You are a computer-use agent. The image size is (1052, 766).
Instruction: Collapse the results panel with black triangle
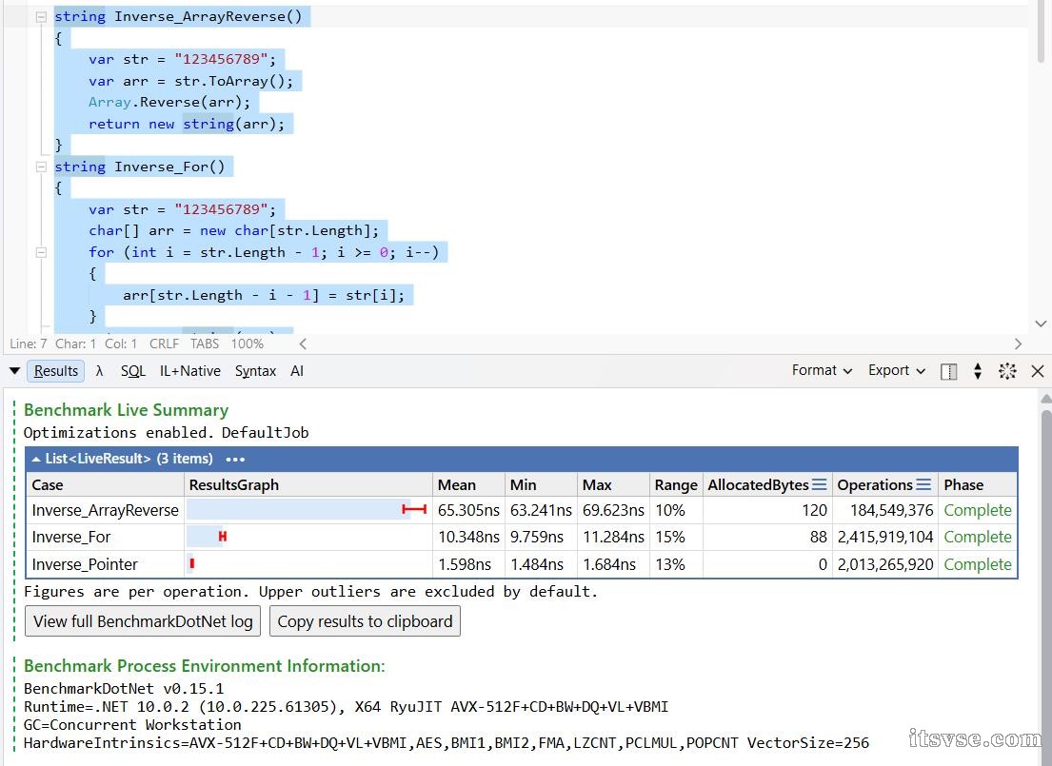click(x=14, y=371)
